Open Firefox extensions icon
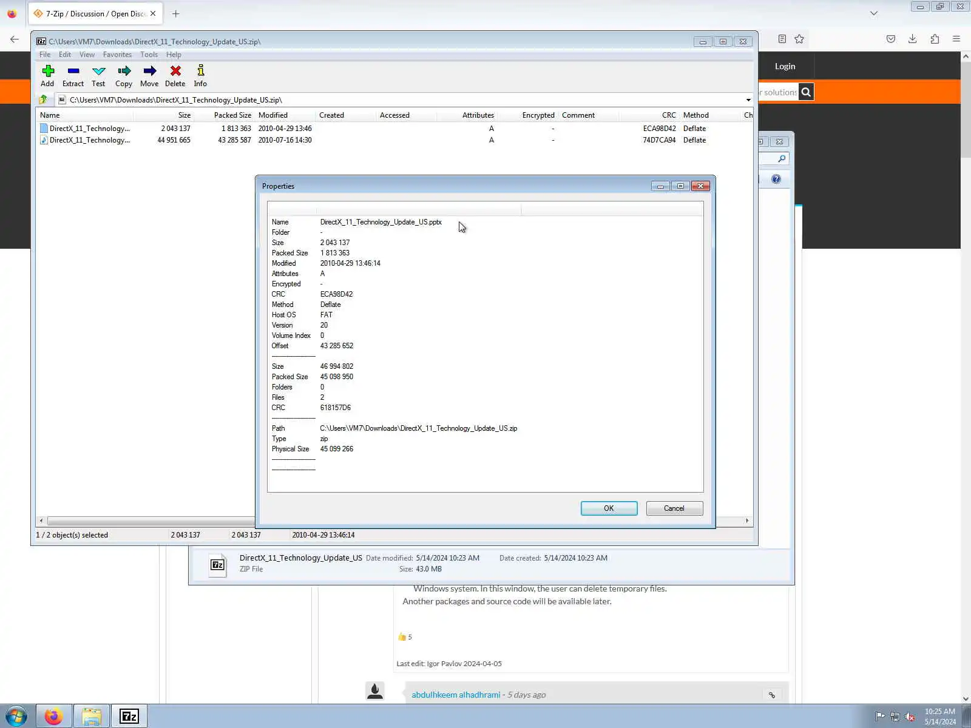971x728 pixels. (935, 39)
